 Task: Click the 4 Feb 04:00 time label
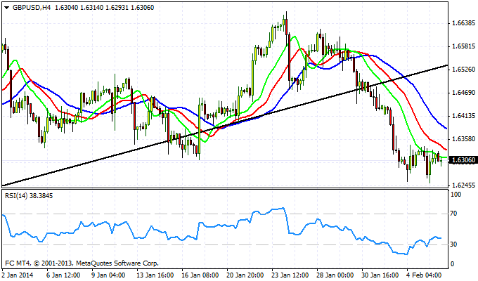(x=424, y=275)
